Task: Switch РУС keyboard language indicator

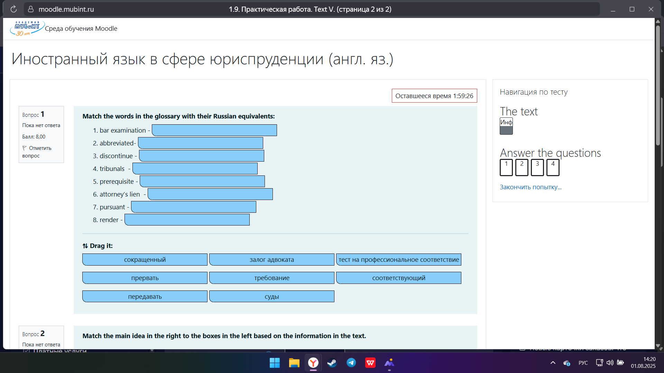Action: point(583,363)
